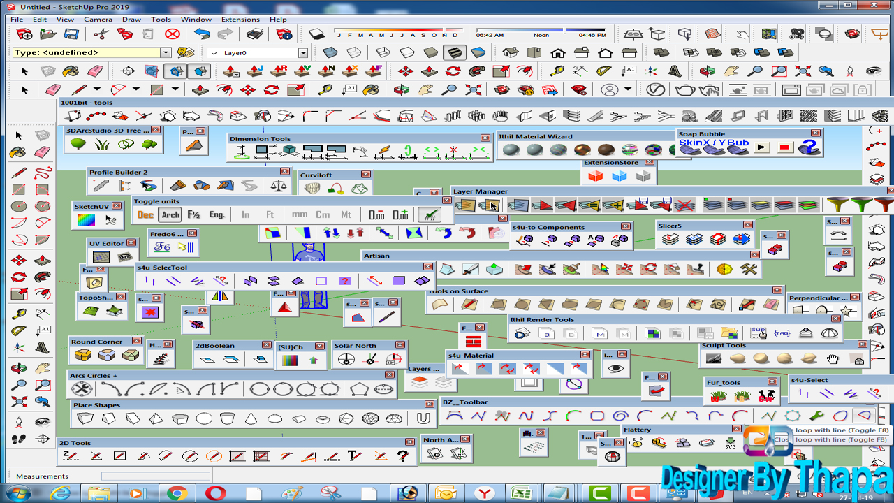Screen dimensions: 894x503
Task: Click Arch in Toggle units toolbar
Action: (x=170, y=214)
